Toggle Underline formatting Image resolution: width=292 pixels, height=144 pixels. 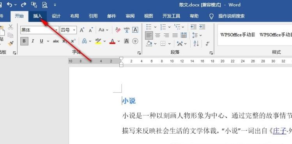[41, 41]
